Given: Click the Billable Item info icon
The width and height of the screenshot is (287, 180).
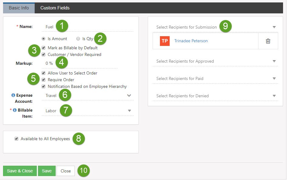Looking at the screenshot, I should tap(15, 110).
